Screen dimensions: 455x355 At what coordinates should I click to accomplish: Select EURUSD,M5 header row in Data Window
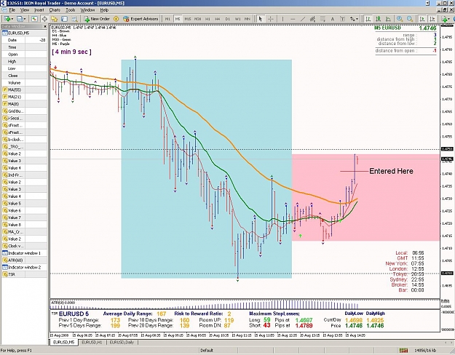[x=24, y=33]
